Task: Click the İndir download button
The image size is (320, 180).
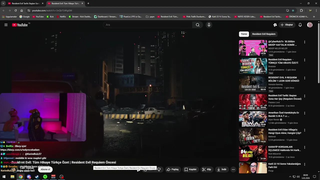Action: point(222,169)
